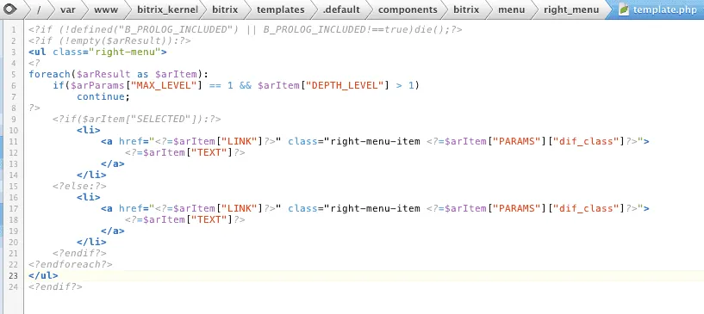Select the '.default' breadcrumb segment

tap(341, 9)
